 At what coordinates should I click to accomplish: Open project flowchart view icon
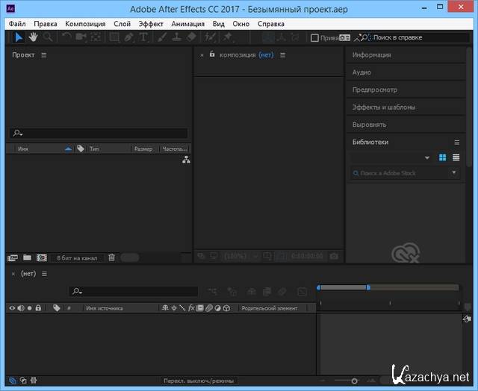coord(186,160)
